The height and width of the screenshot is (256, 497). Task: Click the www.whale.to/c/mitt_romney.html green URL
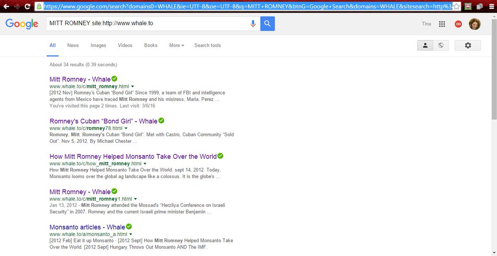(89, 87)
